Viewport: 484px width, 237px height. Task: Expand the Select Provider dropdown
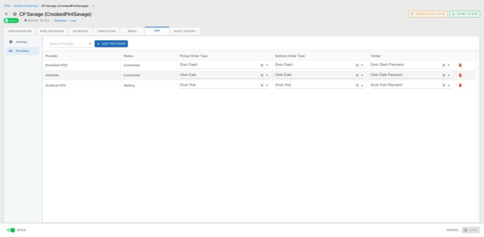coord(90,43)
